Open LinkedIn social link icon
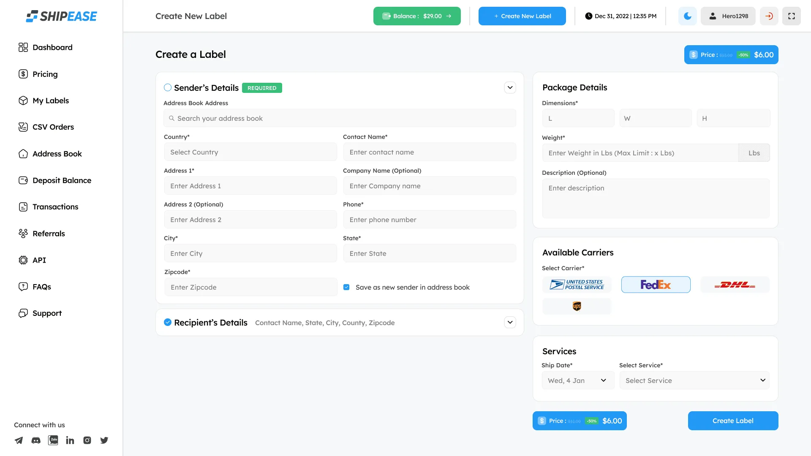Screen dimensions: 811x456 pyautogui.click(x=70, y=440)
